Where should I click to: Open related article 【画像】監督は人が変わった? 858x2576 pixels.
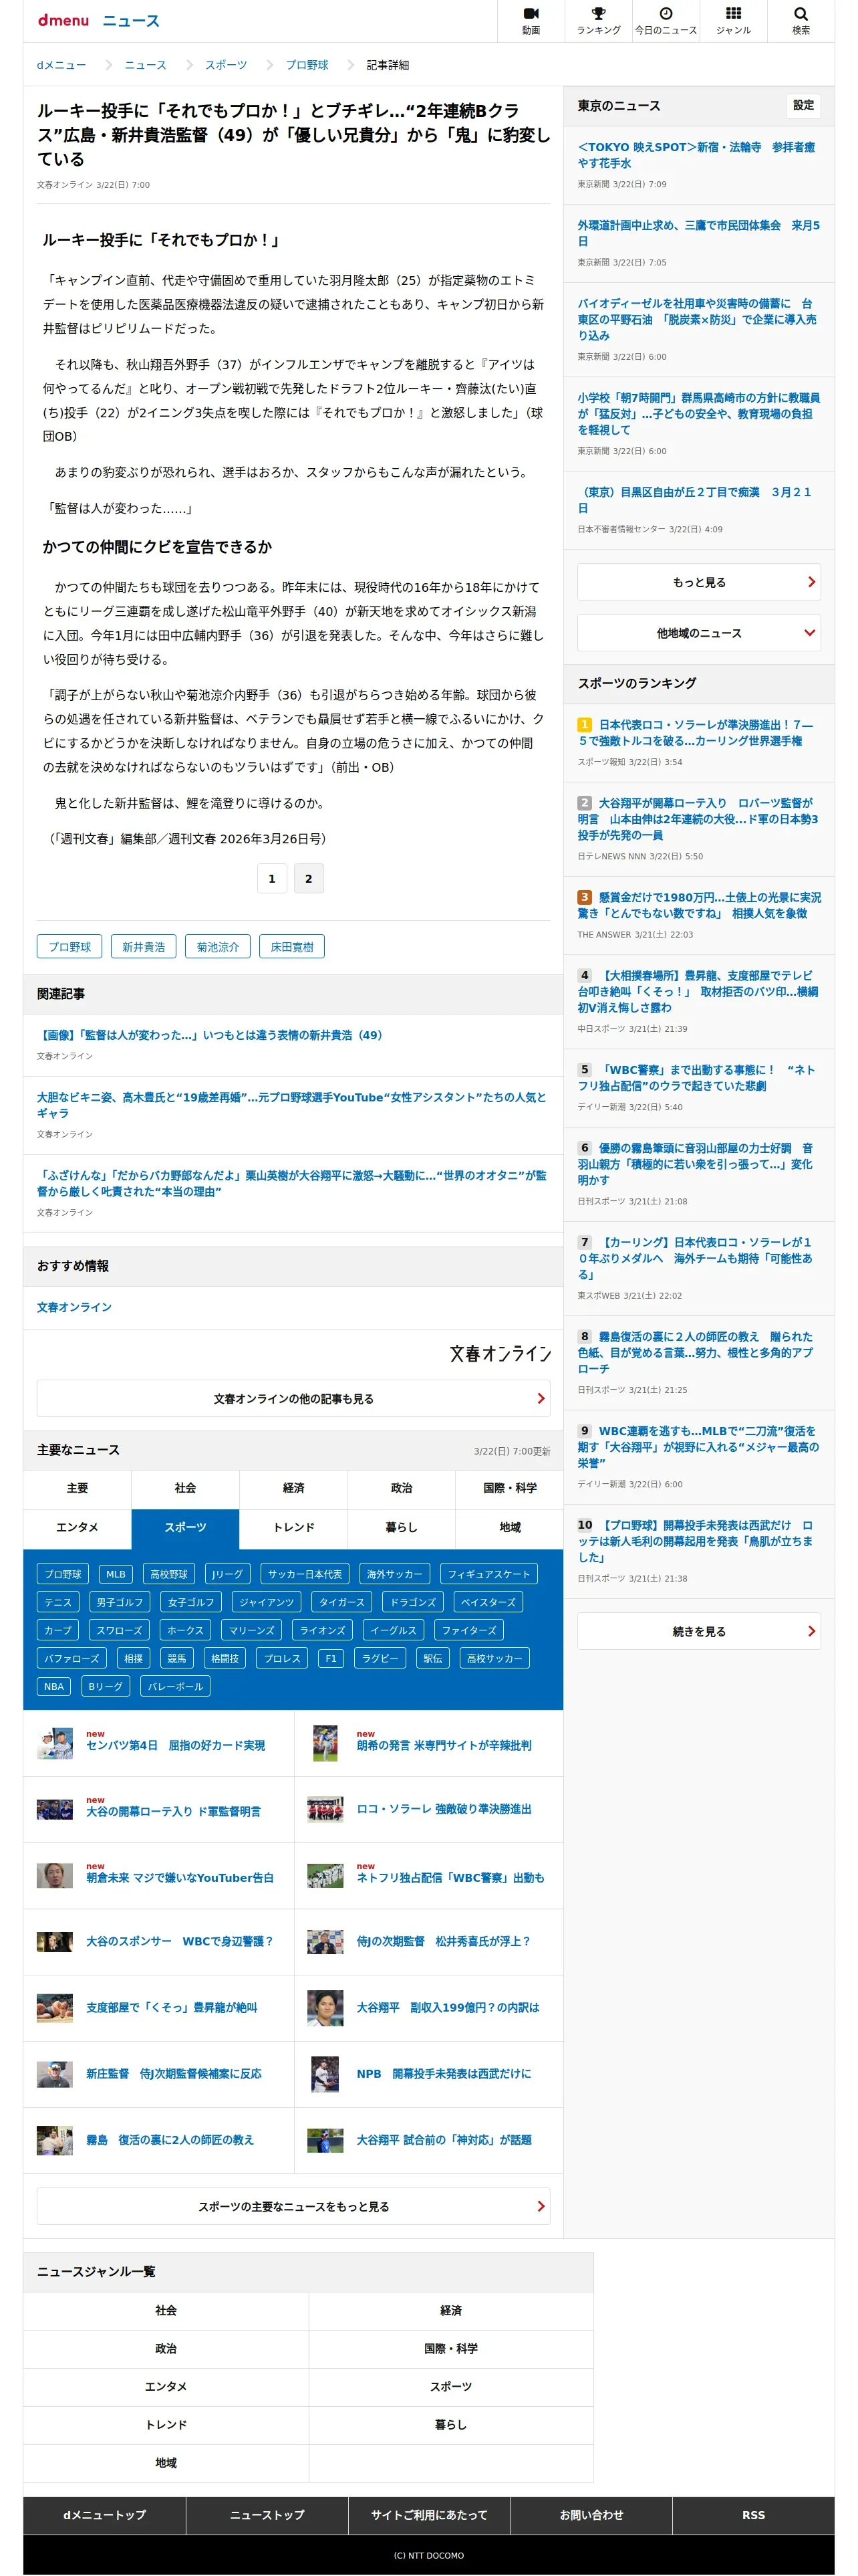pyautogui.click(x=210, y=1035)
